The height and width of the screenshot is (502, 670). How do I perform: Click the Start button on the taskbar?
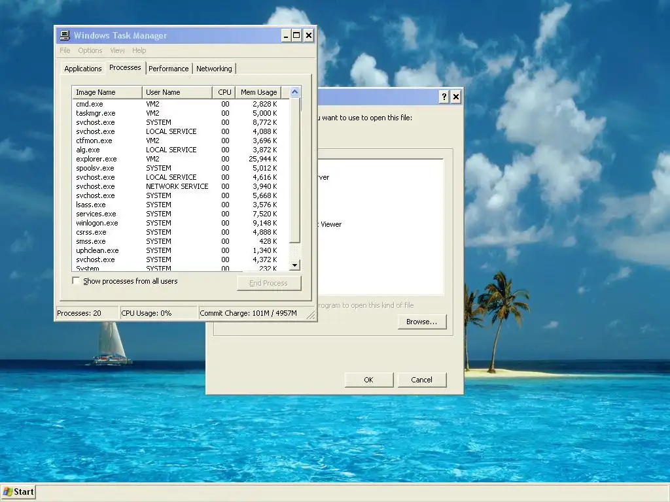(x=18, y=492)
